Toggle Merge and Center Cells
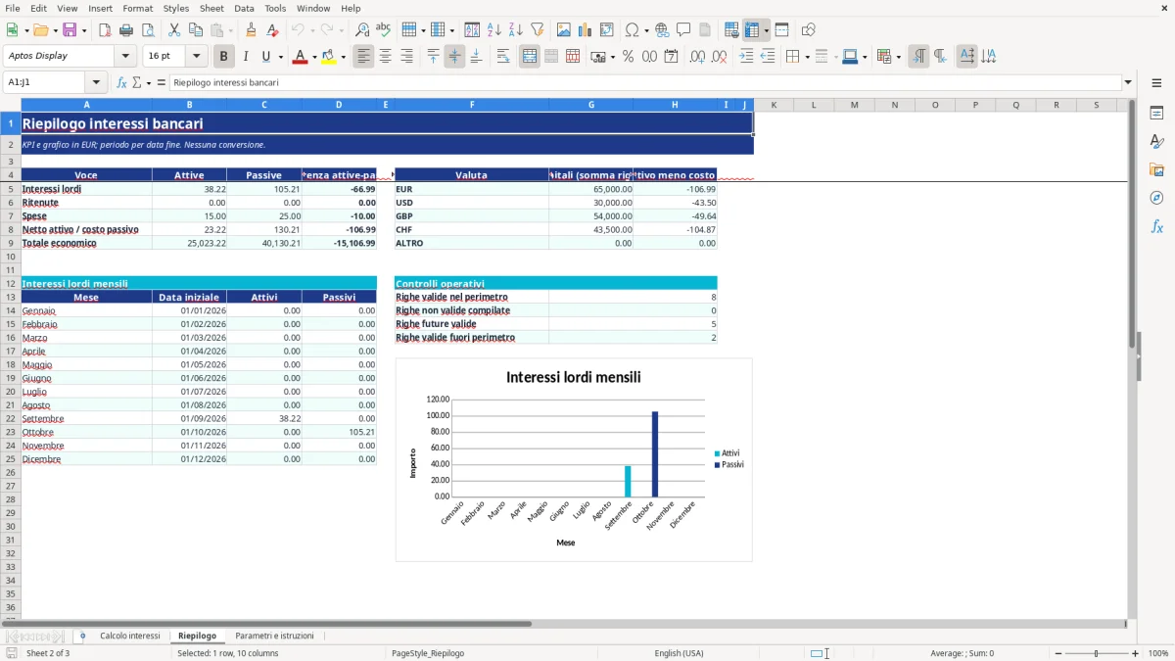 pyautogui.click(x=530, y=57)
